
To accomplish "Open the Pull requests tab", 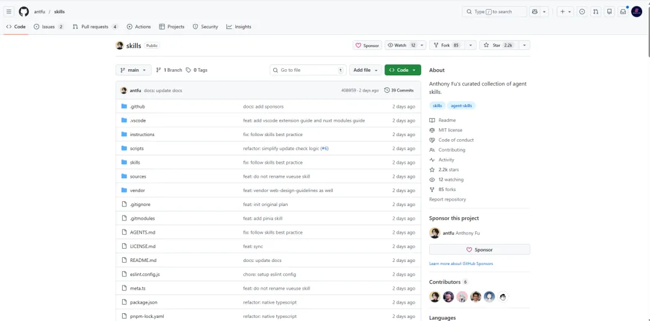I will pyautogui.click(x=95, y=26).
